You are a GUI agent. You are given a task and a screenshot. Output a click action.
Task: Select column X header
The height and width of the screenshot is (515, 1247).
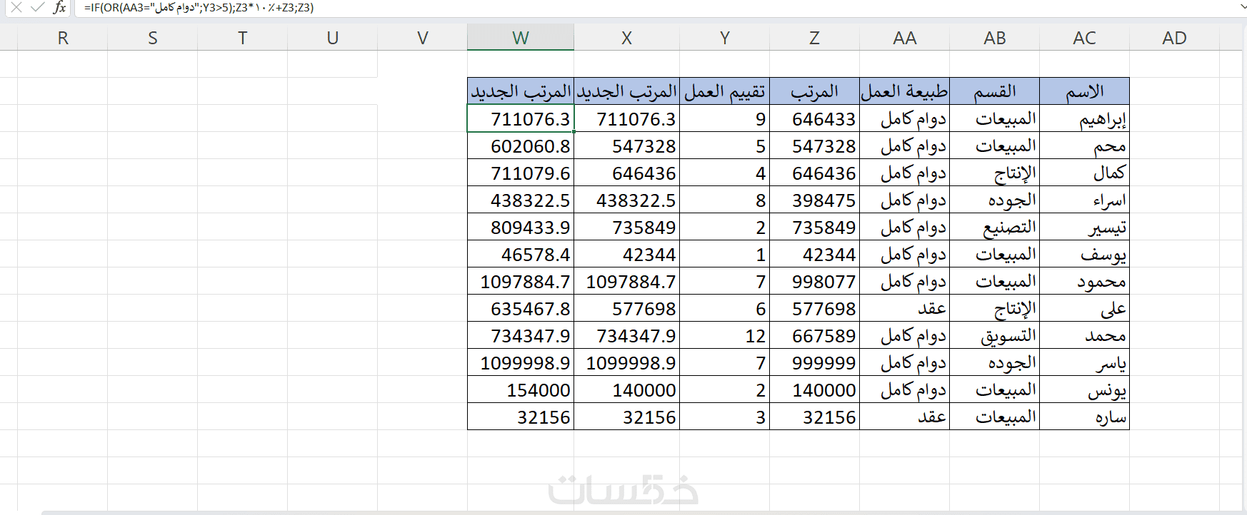point(626,38)
